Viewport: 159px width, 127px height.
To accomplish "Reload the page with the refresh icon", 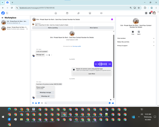I will point(12,8).
